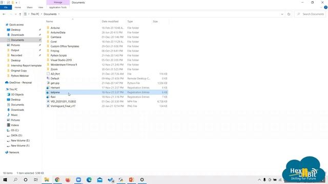Open the Windows Start menu
Image resolution: width=328 pixels, height=184 pixels.
coord(5,179)
